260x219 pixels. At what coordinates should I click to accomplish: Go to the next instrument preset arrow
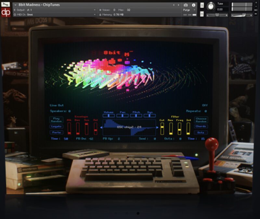coord(178,5)
